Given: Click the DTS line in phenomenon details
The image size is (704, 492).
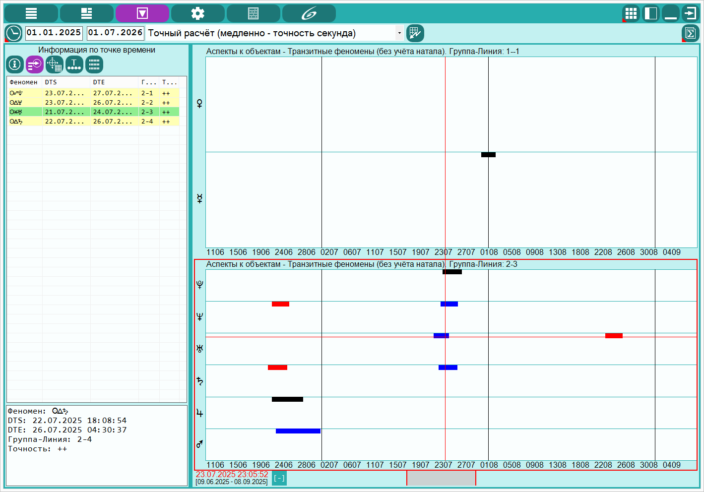Looking at the screenshot, I should point(67,421).
